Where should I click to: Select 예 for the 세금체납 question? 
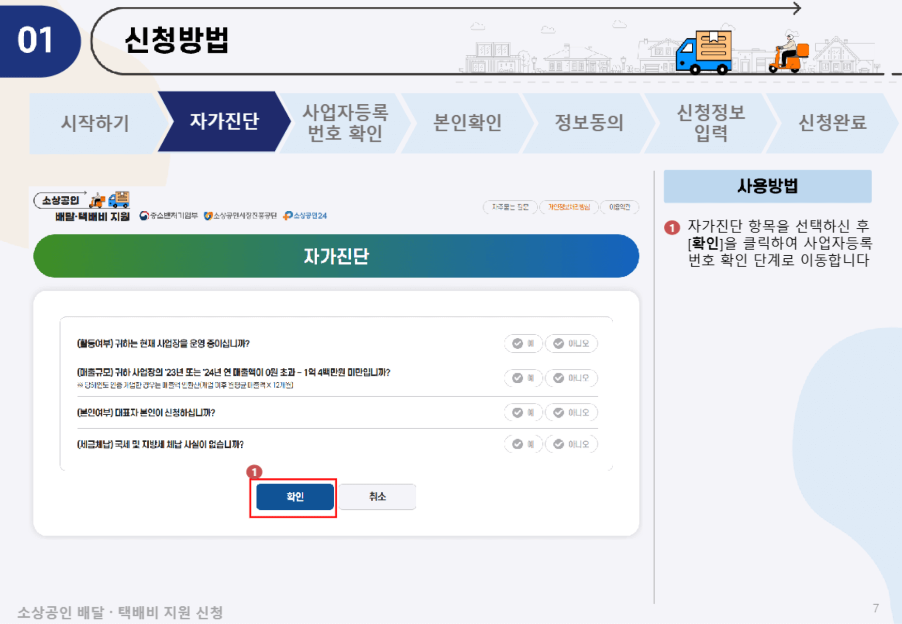(523, 443)
